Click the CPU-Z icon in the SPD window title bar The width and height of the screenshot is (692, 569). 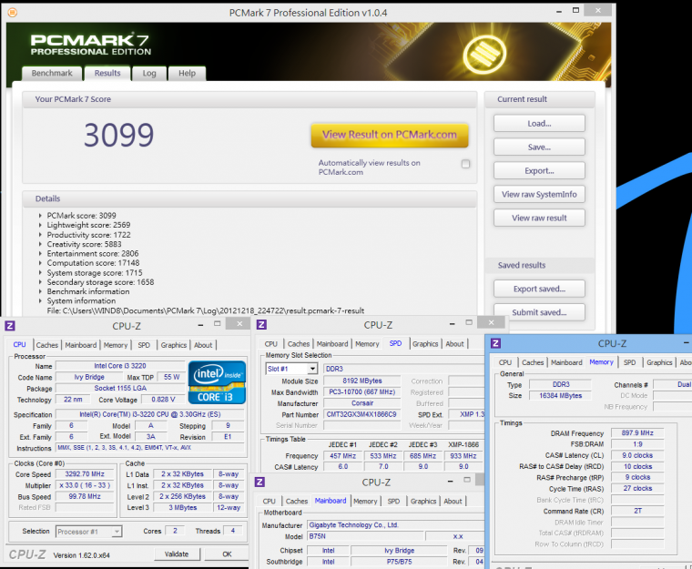pyautogui.click(x=262, y=325)
